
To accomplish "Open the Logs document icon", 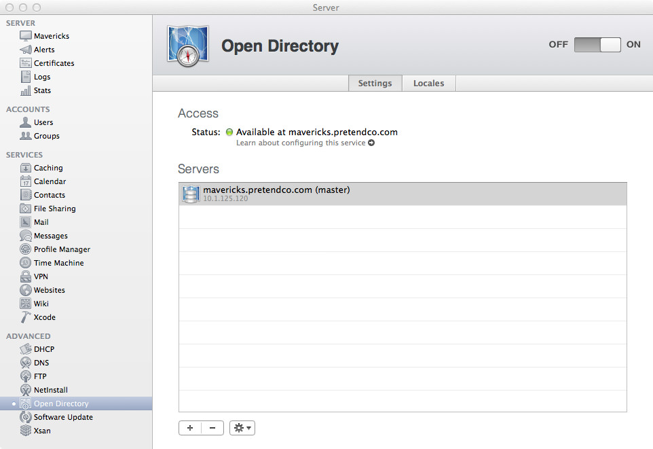I will pyautogui.click(x=25, y=77).
